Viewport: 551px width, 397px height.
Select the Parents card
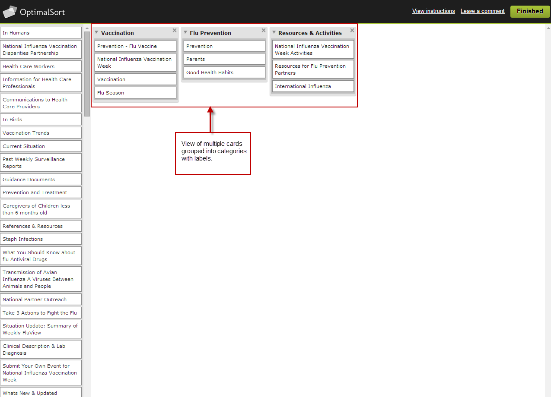point(224,59)
